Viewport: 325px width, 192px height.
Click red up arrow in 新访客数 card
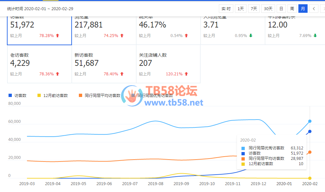(122, 74)
